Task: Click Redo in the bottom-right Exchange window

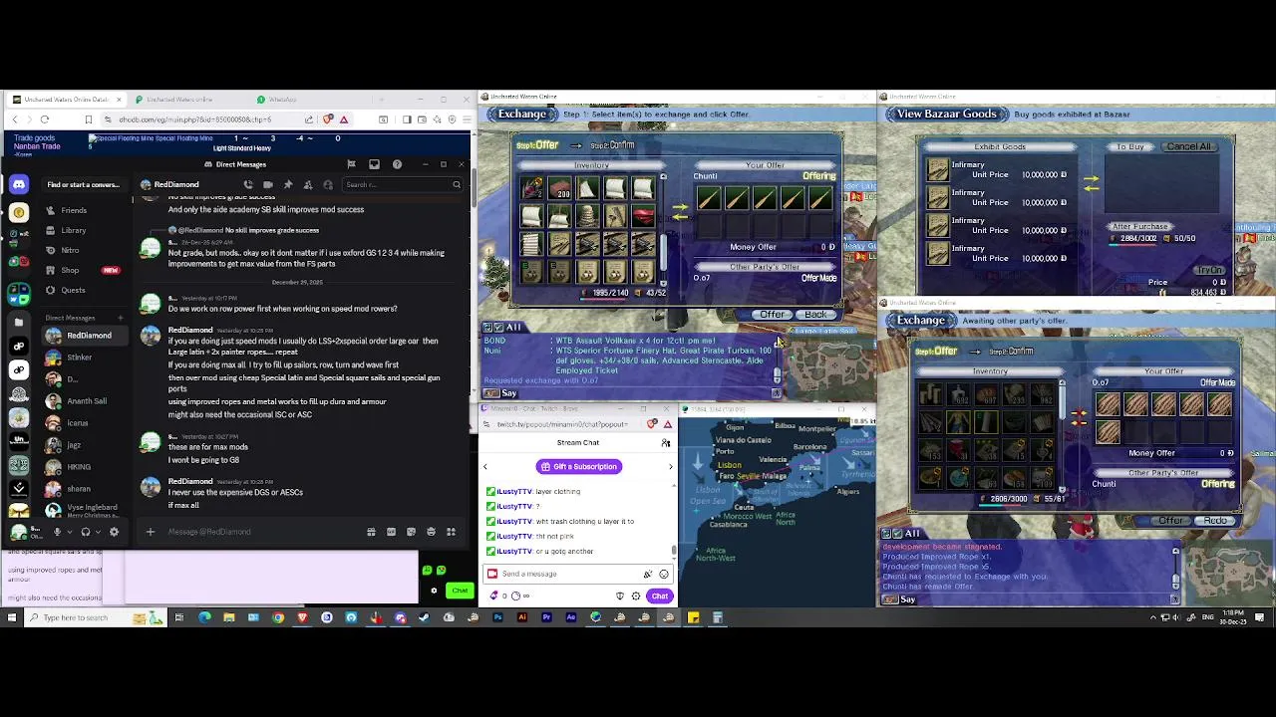Action: click(x=1216, y=521)
